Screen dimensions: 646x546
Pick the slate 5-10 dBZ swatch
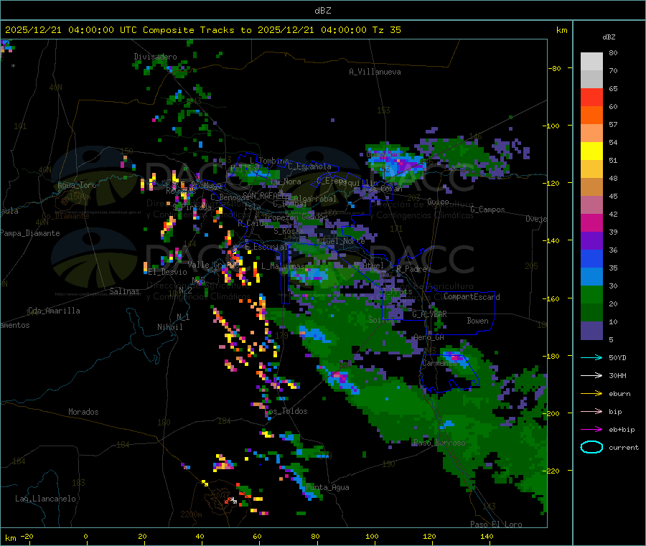pos(591,331)
